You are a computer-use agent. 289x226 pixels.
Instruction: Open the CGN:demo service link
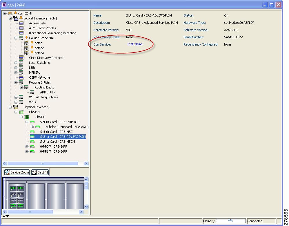coord(135,44)
